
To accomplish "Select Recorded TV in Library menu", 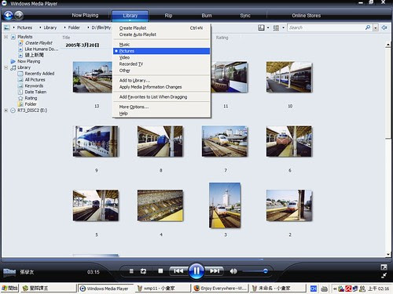I will pos(161,64).
